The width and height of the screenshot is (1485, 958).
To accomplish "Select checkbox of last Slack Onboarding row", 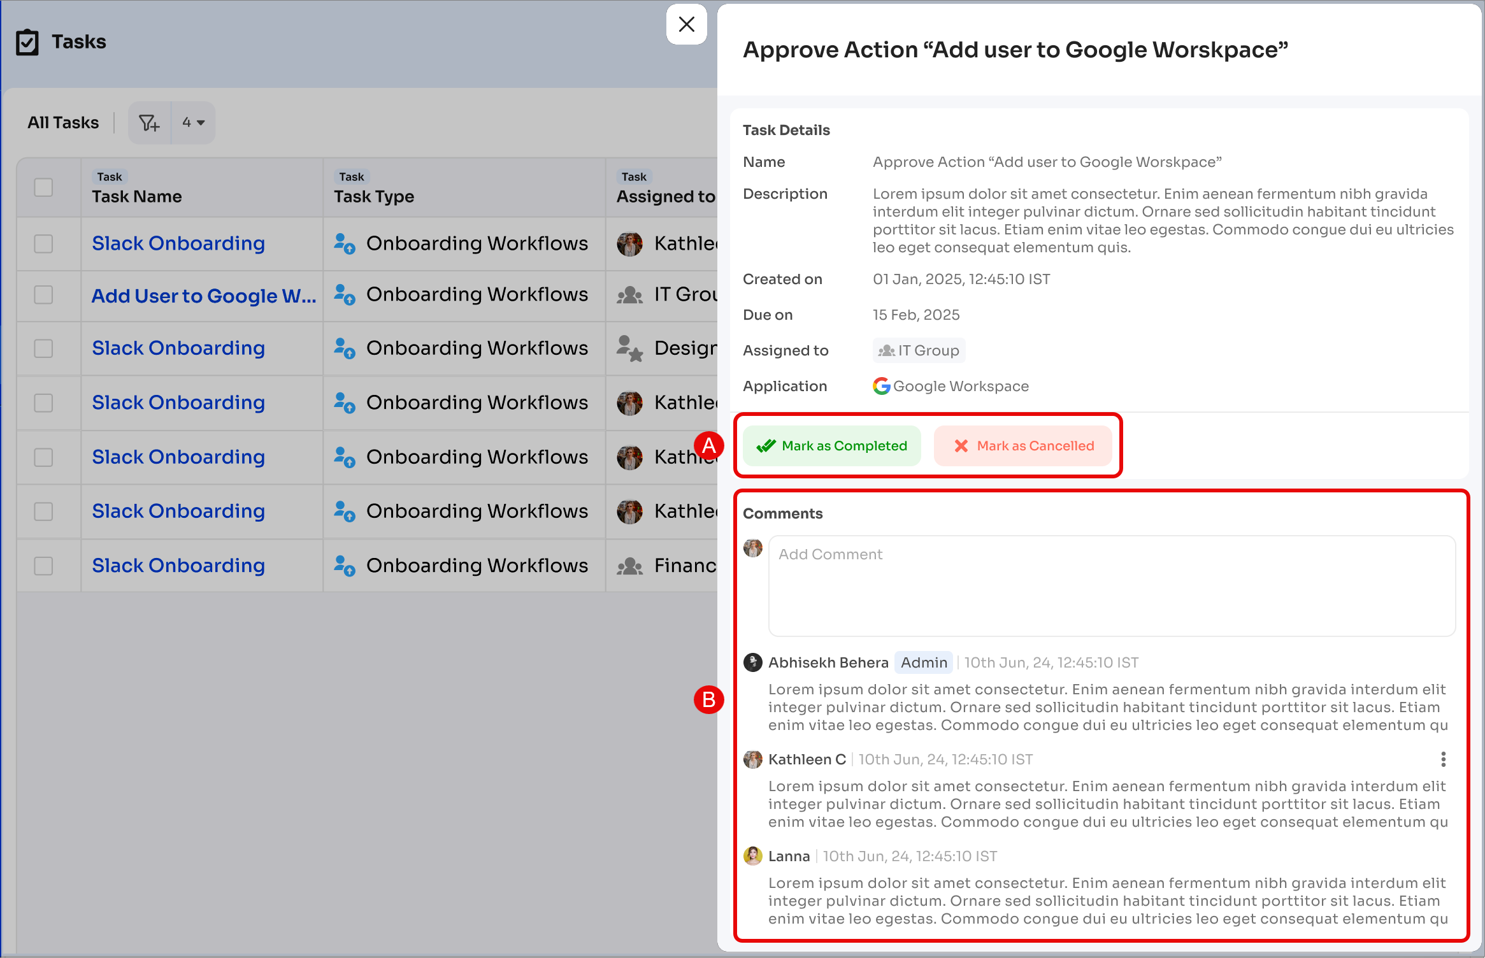I will (43, 566).
